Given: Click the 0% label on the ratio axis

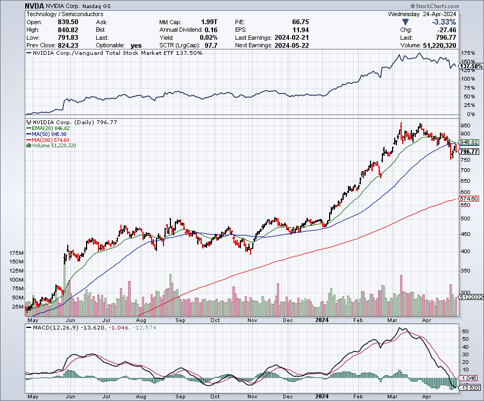Looking at the screenshot, I should tap(471, 114).
